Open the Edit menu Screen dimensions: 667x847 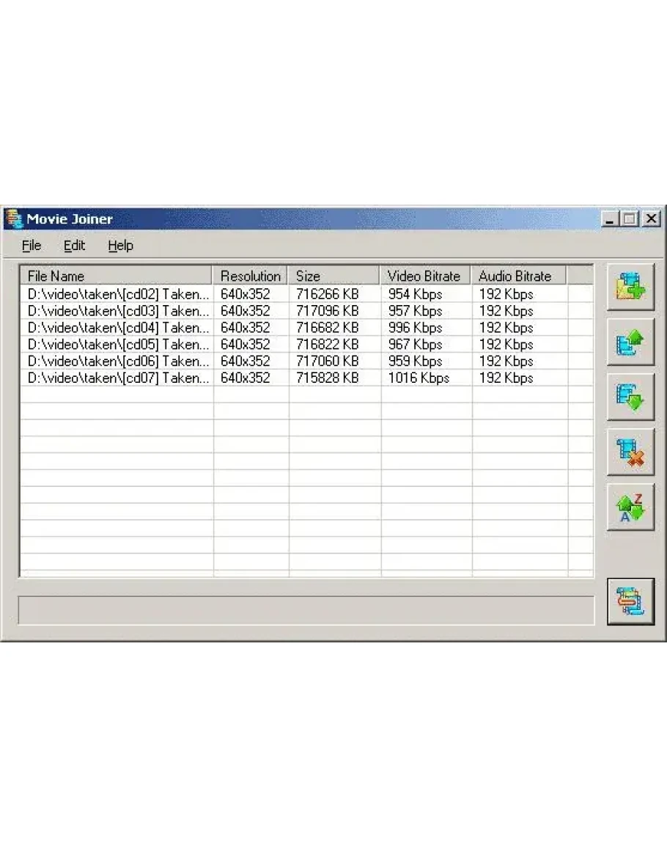(x=74, y=246)
